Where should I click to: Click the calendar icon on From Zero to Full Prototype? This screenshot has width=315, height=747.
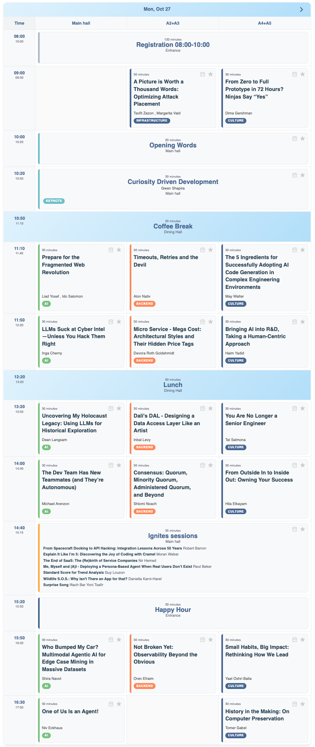[x=294, y=74]
